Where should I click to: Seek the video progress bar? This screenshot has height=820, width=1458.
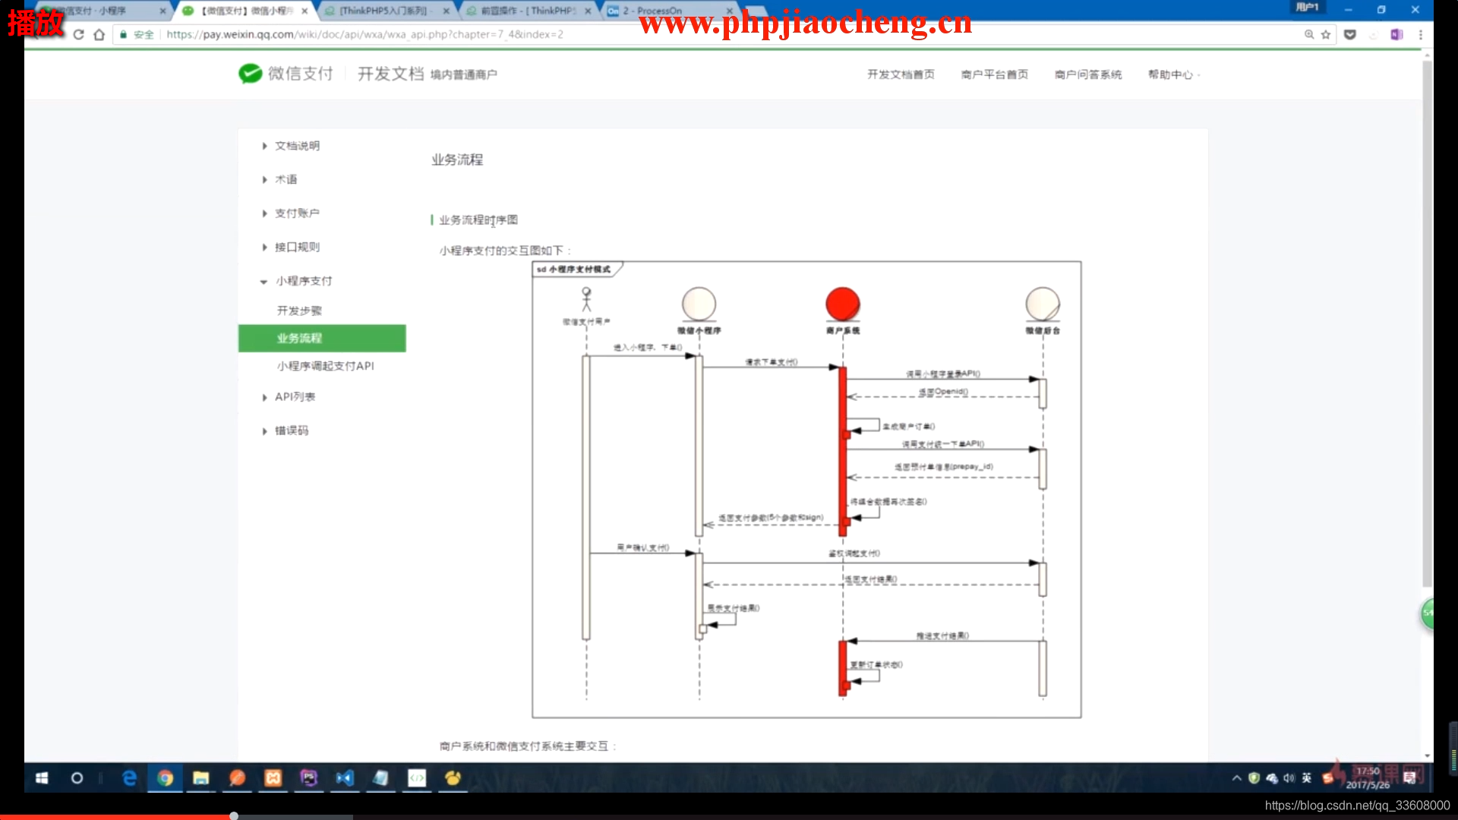(729, 816)
